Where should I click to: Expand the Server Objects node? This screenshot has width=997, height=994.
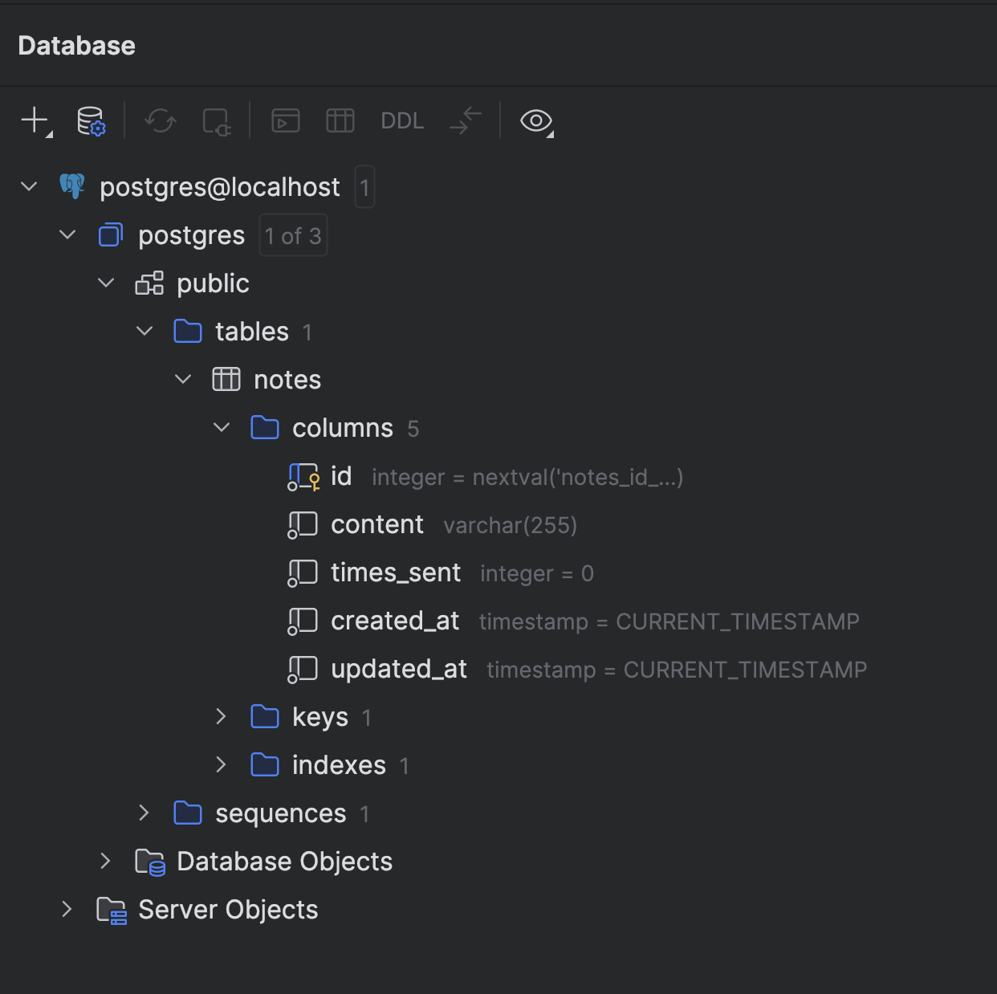coord(67,909)
